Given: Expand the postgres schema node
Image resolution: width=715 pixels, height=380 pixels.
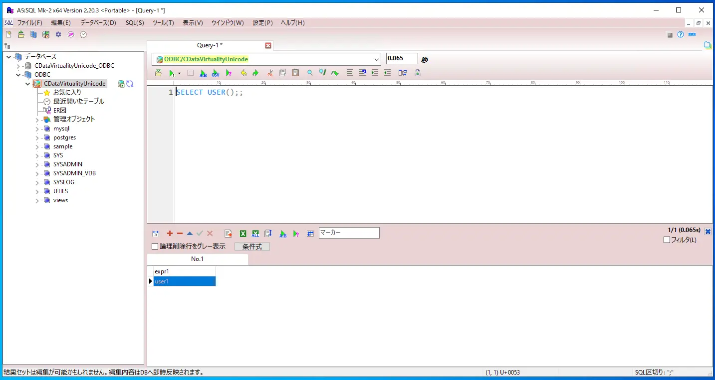Looking at the screenshot, I should pos(37,138).
